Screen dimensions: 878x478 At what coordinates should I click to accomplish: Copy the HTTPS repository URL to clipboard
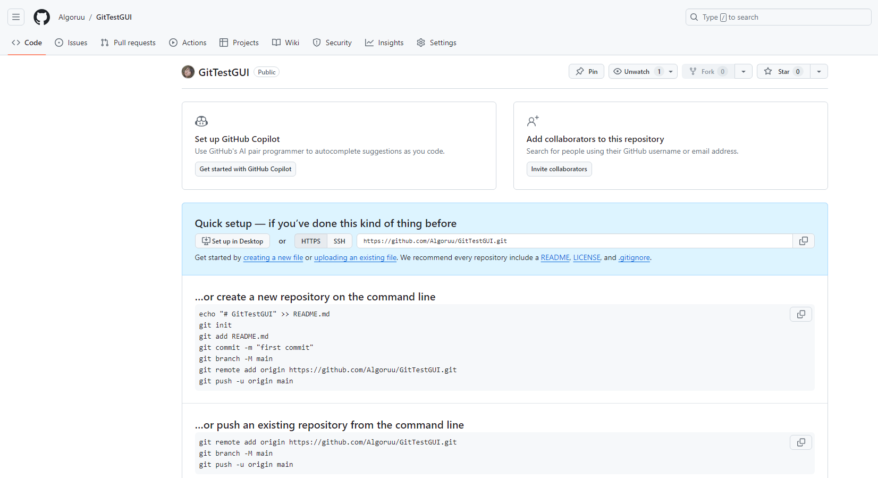point(804,241)
